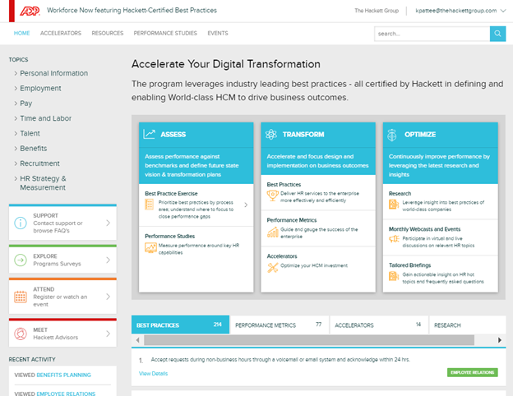Switch to the Accelerators 14 tab
This screenshot has height=396, width=513.
click(379, 325)
